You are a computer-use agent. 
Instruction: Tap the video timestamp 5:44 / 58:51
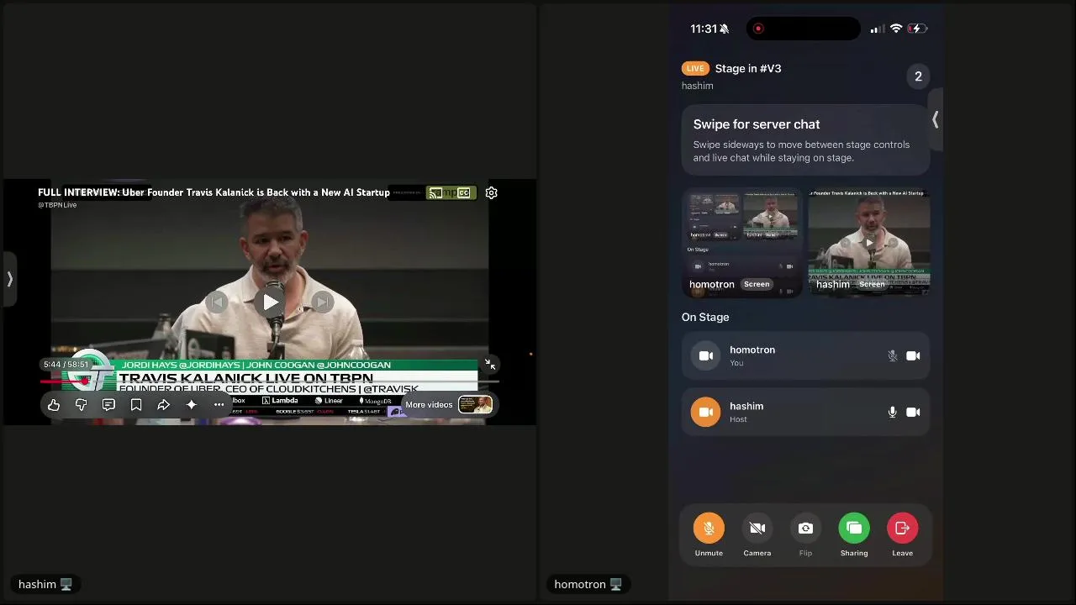point(66,365)
